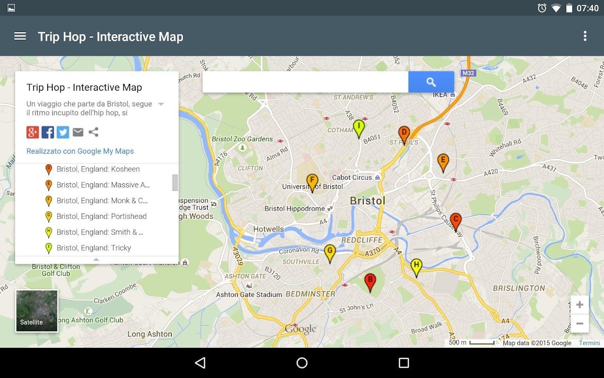The image size is (604, 378).
Task: Click the Bristol Hippodrome map label
Action: [294, 208]
